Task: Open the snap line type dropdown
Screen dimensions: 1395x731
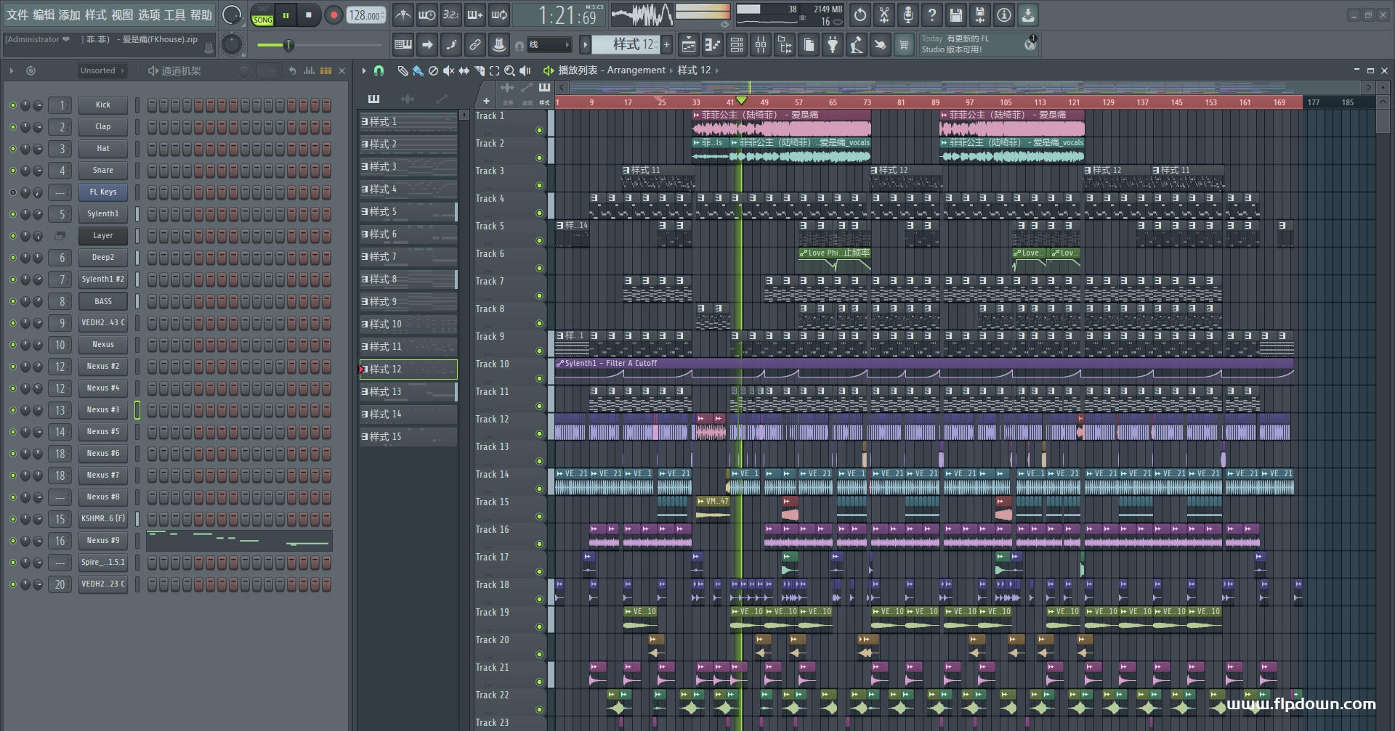Action: (549, 45)
